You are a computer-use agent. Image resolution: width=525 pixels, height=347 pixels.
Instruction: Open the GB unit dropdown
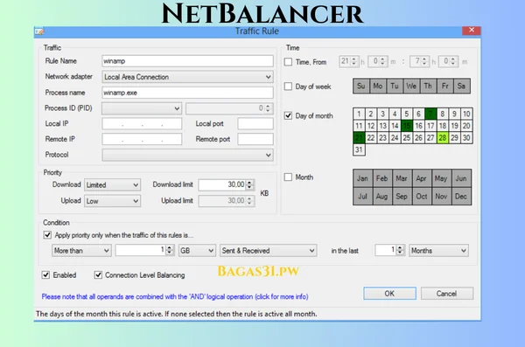tap(197, 251)
